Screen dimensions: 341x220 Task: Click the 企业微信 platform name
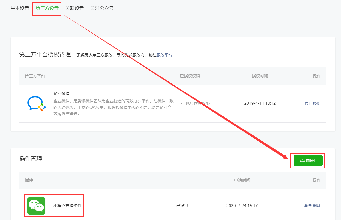(61, 93)
